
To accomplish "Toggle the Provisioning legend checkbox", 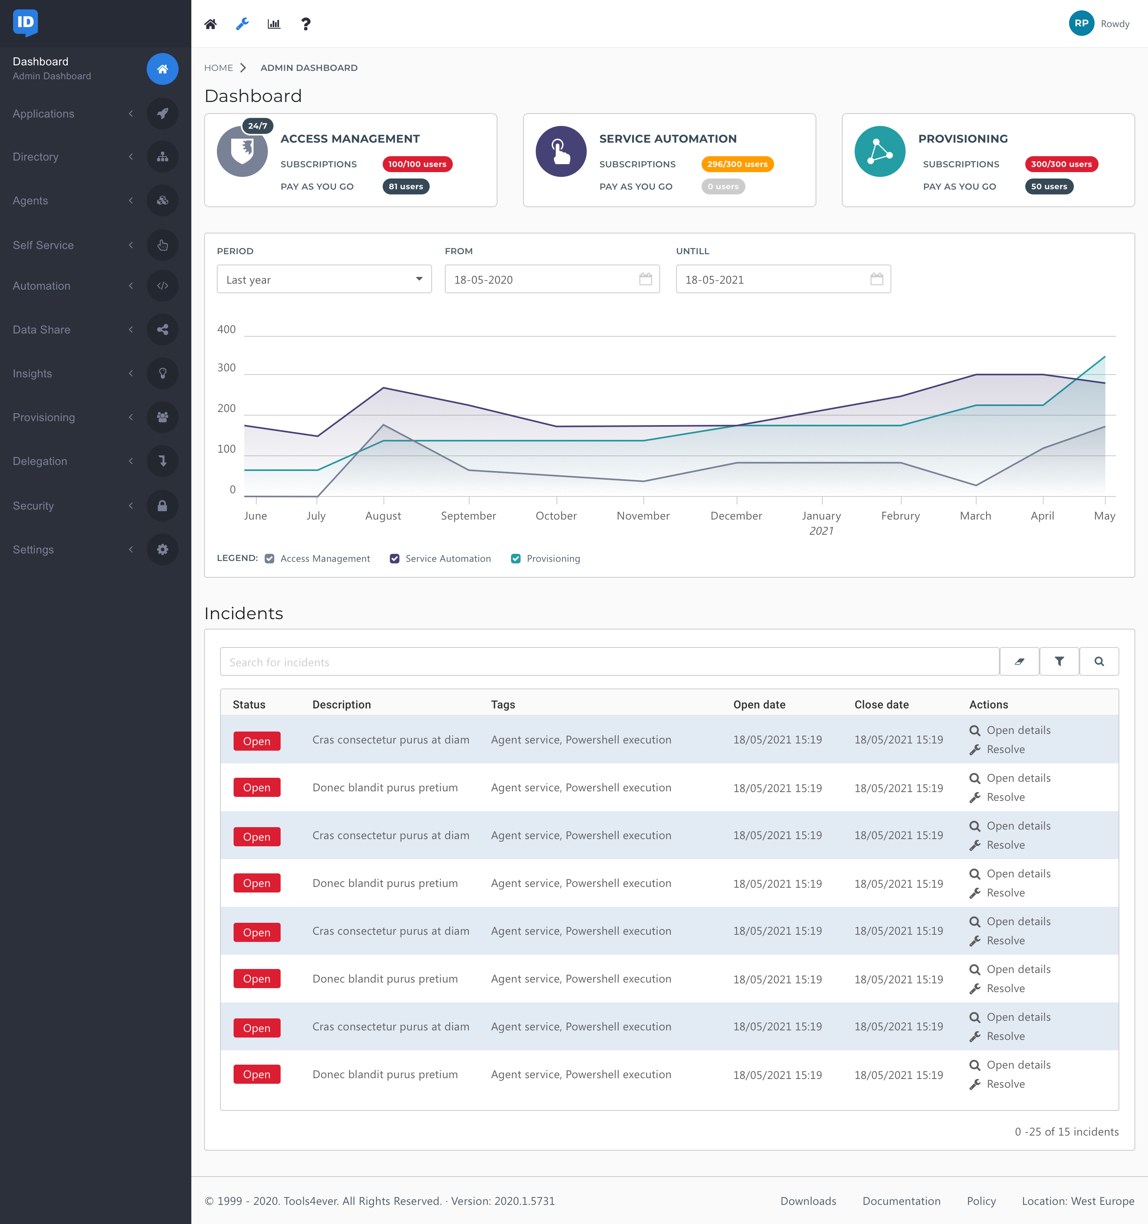I will (x=515, y=559).
